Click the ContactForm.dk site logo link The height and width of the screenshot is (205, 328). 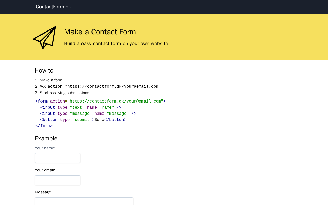[x=53, y=7]
